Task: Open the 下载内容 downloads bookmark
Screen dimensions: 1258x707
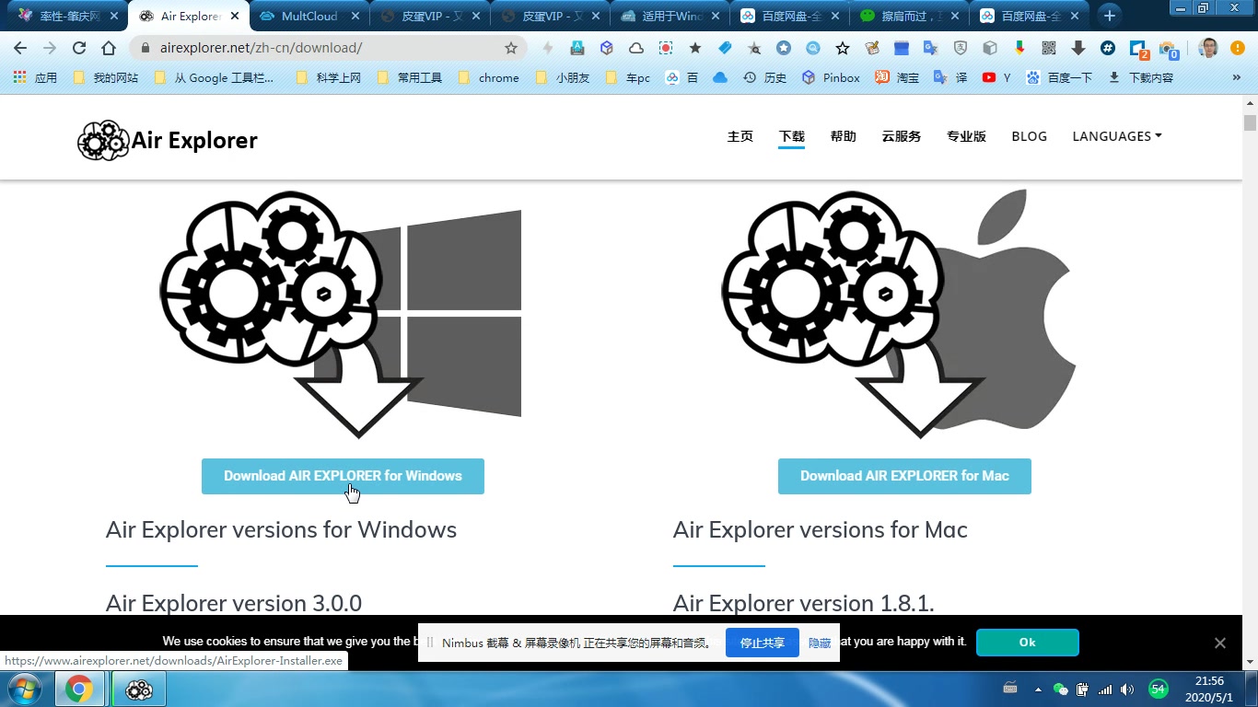Action: (x=1140, y=78)
